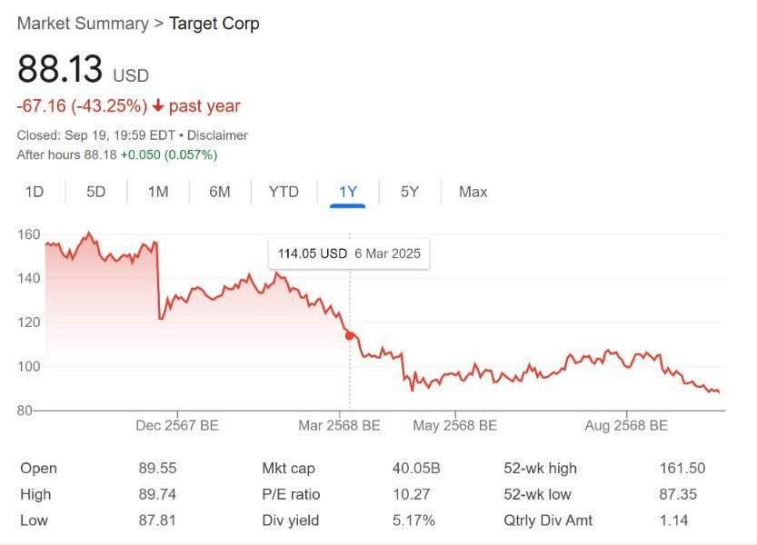The image size is (757, 545).
Task: Select the 1D time range tab
Action: (34, 192)
